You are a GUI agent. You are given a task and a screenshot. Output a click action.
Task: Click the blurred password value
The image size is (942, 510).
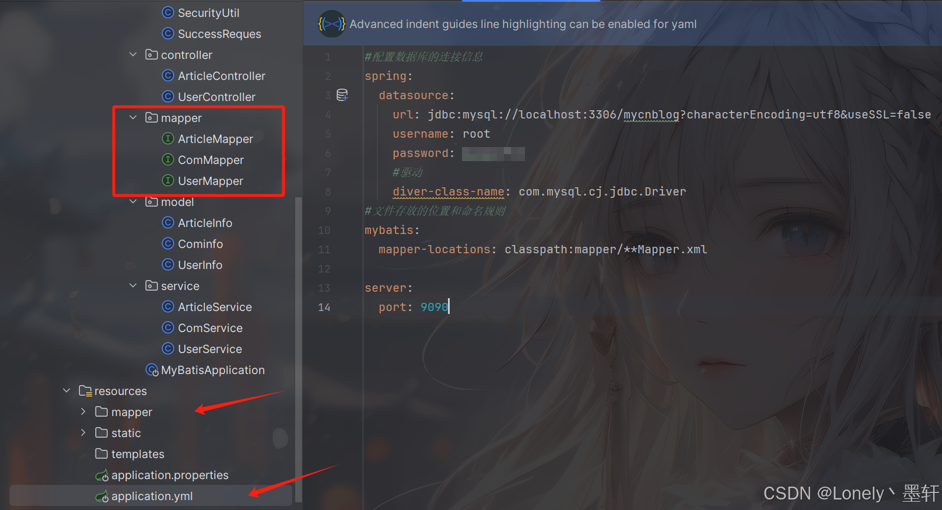coord(493,153)
